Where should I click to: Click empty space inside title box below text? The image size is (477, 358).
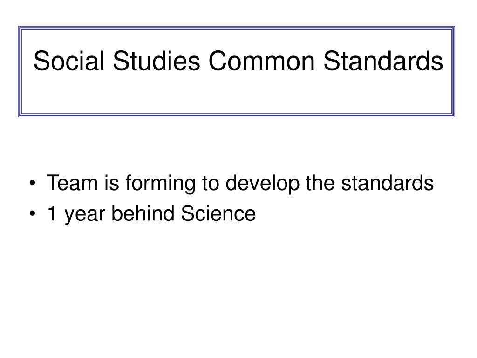236,94
